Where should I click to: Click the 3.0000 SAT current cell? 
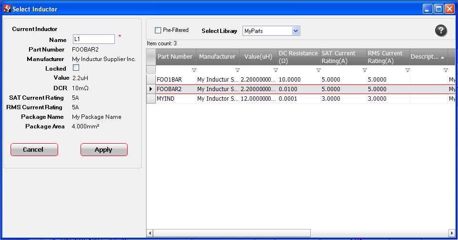343,99
